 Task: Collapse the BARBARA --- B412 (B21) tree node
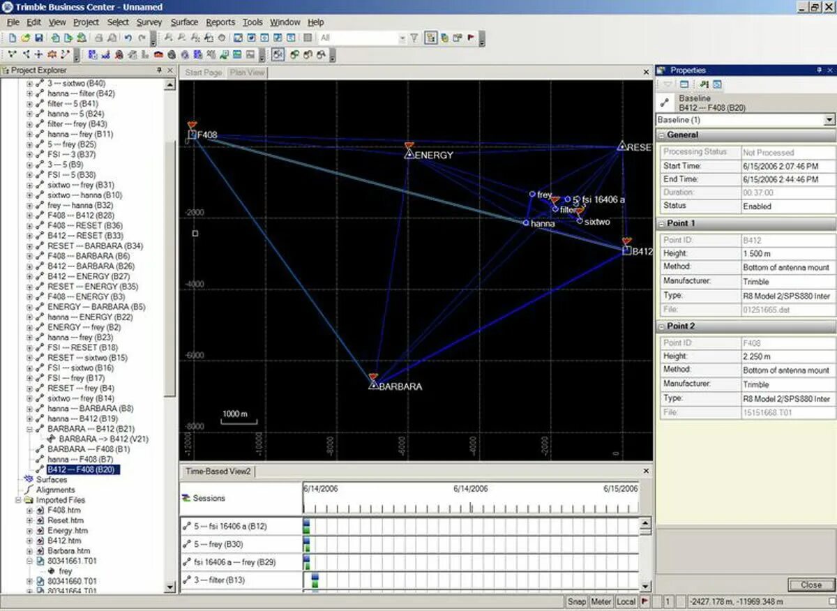tap(29, 429)
